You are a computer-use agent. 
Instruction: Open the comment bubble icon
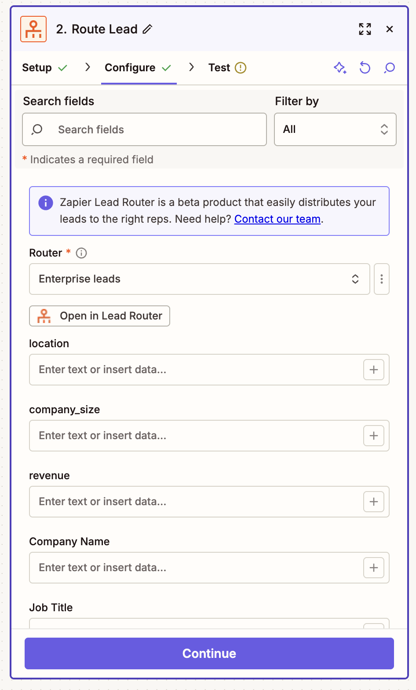click(390, 68)
